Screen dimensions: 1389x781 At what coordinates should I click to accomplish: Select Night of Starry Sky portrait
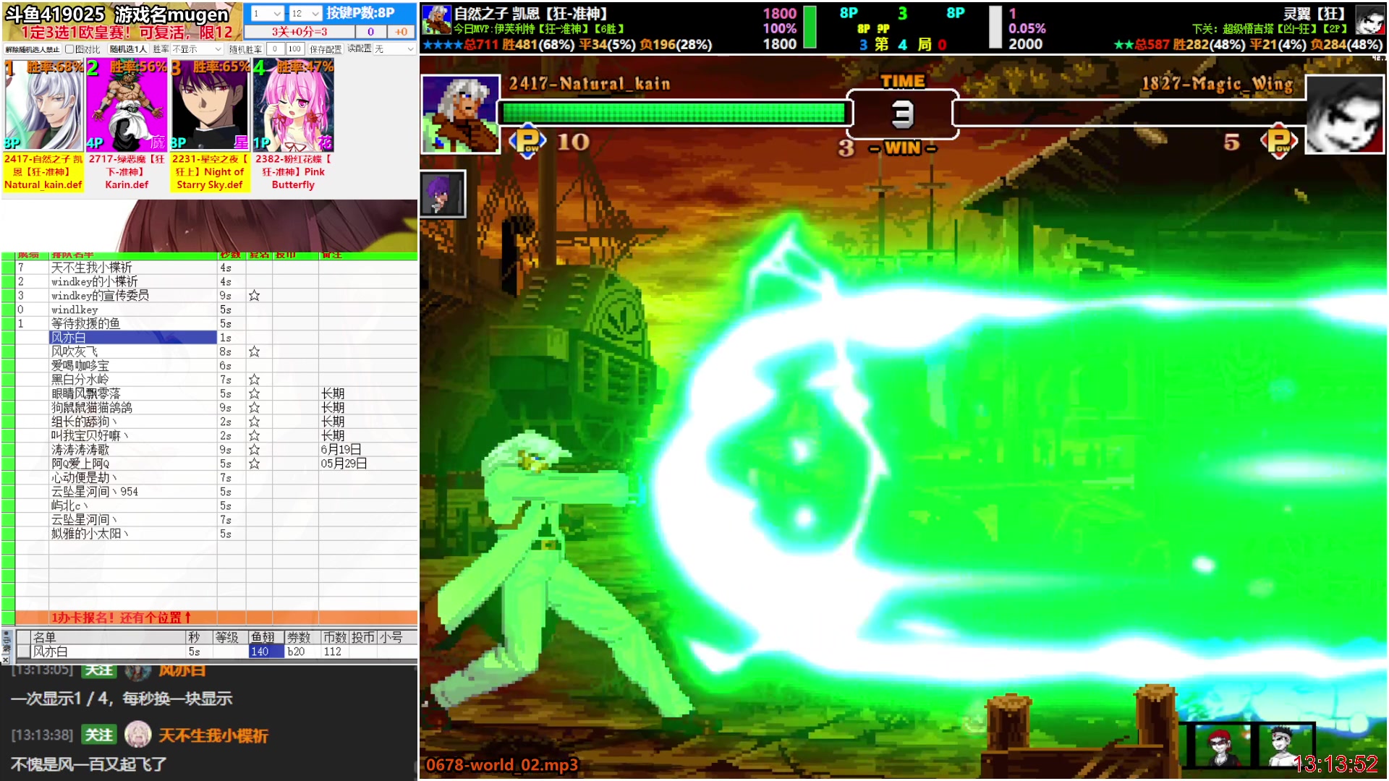pos(210,106)
